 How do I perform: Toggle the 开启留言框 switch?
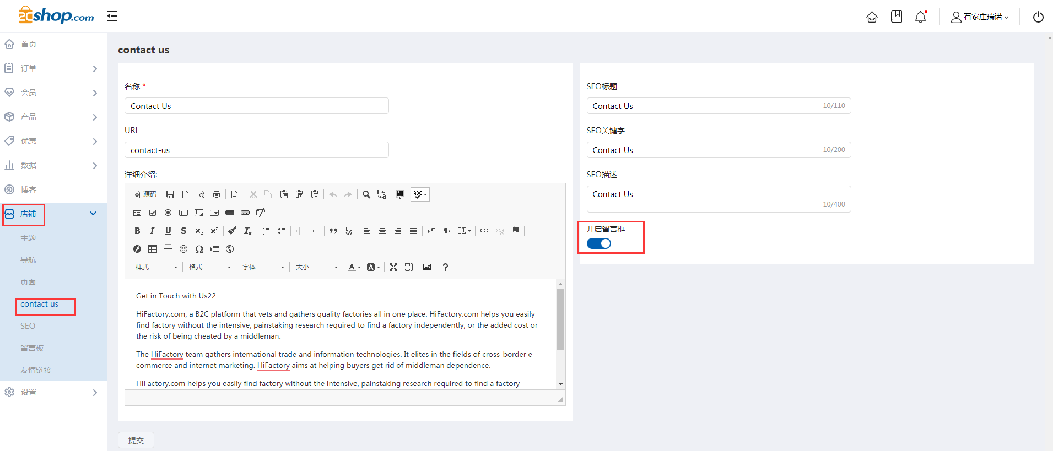click(x=599, y=243)
